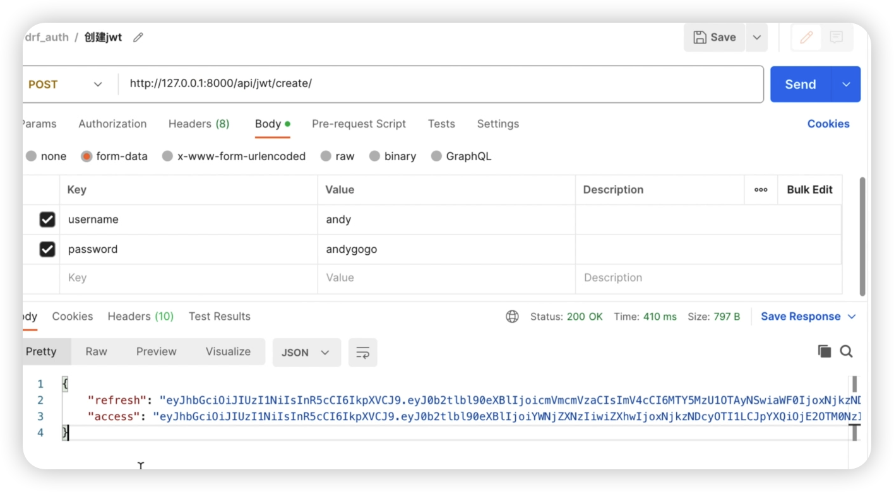The height and width of the screenshot is (492, 894).
Task: Click the pencil icon to rename request
Action: pyautogui.click(x=138, y=37)
